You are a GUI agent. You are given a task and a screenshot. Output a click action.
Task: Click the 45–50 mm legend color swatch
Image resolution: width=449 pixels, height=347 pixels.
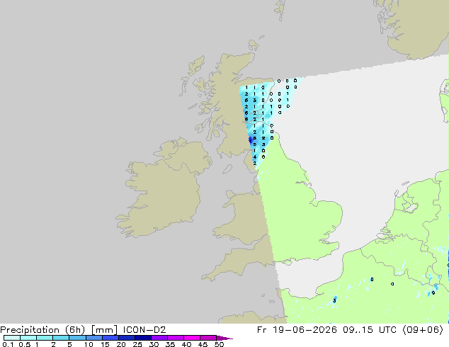(x=208, y=338)
